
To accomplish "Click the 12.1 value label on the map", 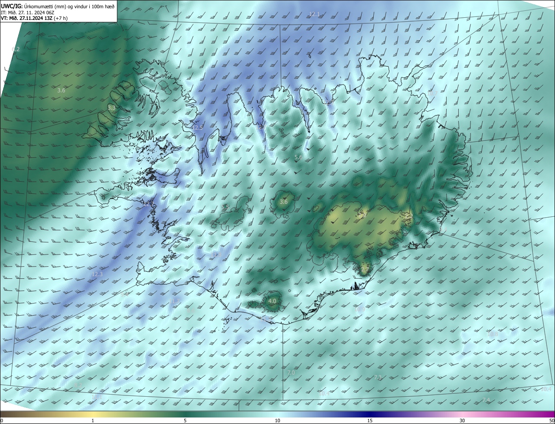I will [314, 14].
